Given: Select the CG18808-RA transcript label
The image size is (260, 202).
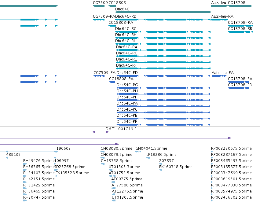Looking at the screenshot, I should tap(121, 23).
